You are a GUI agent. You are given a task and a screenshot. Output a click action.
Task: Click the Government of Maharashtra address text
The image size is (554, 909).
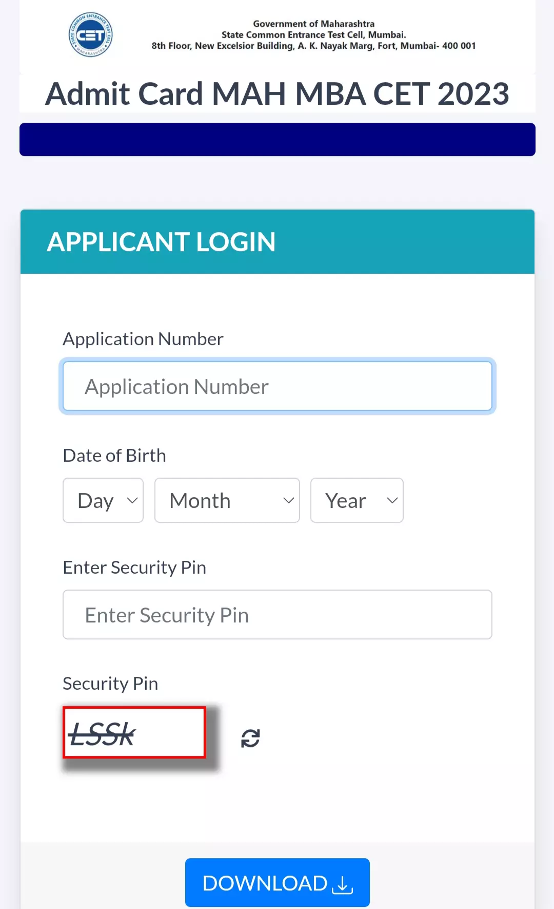(x=314, y=35)
